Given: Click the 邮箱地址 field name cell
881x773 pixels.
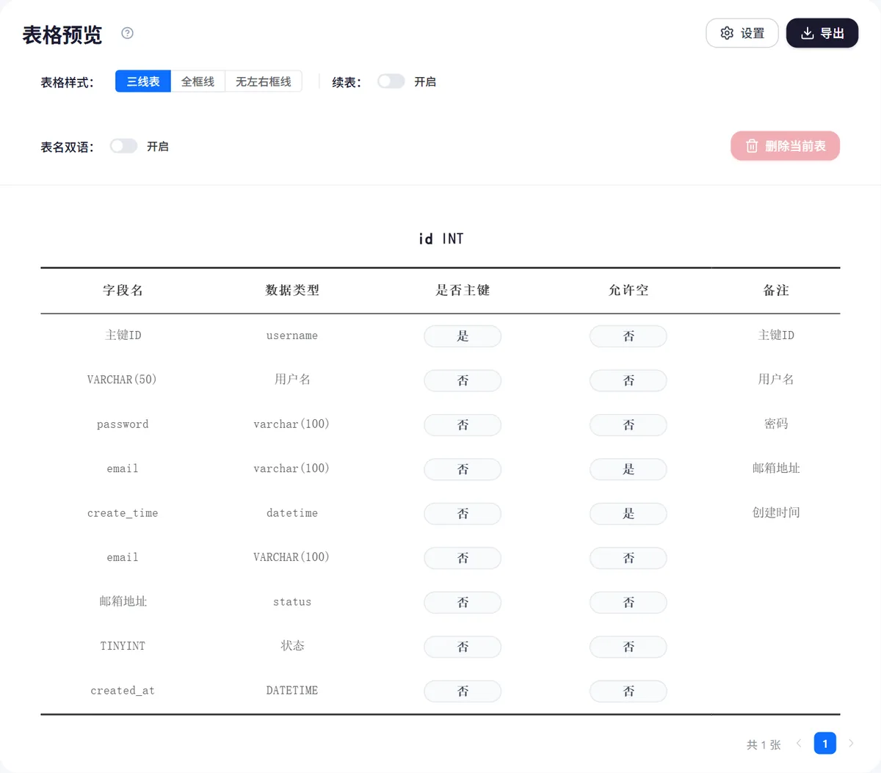Looking at the screenshot, I should click(123, 601).
